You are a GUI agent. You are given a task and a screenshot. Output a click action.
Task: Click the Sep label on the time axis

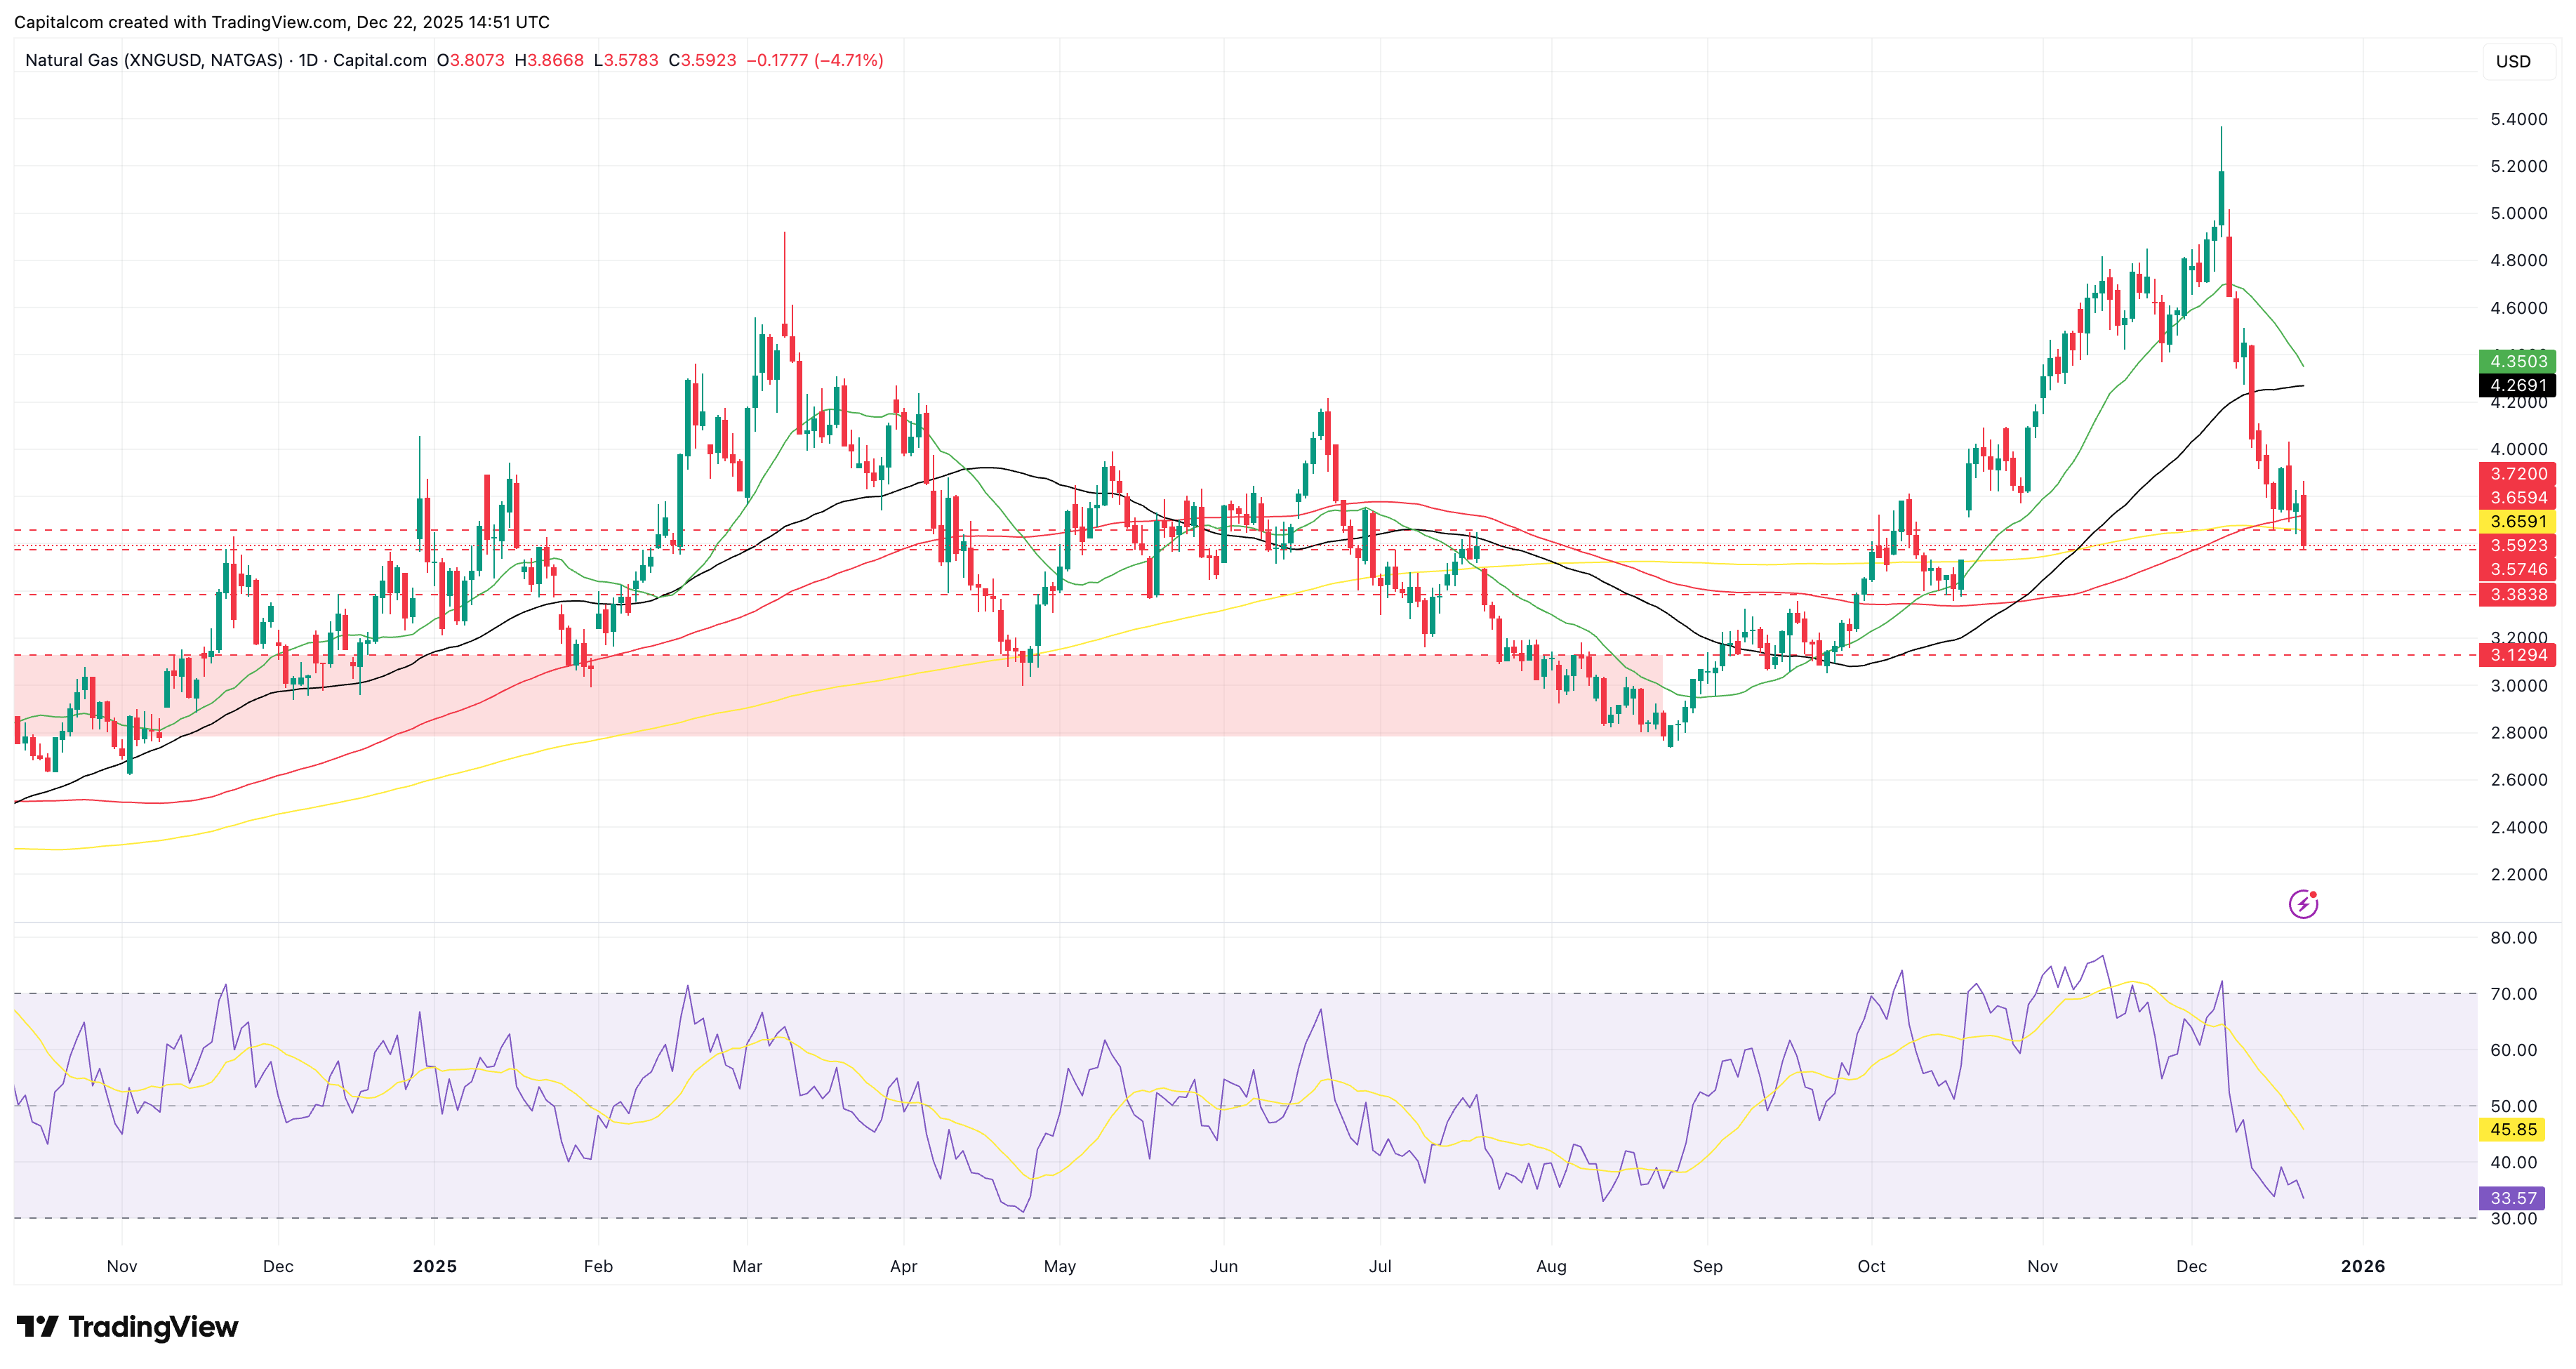click(x=1707, y=1266)
